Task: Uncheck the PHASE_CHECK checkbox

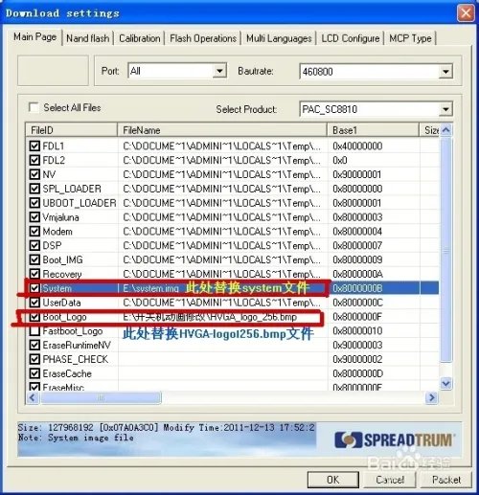Action: [34, 359]
